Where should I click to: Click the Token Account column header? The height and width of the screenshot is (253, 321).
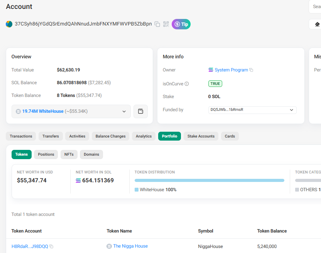[x=26, y=231]
